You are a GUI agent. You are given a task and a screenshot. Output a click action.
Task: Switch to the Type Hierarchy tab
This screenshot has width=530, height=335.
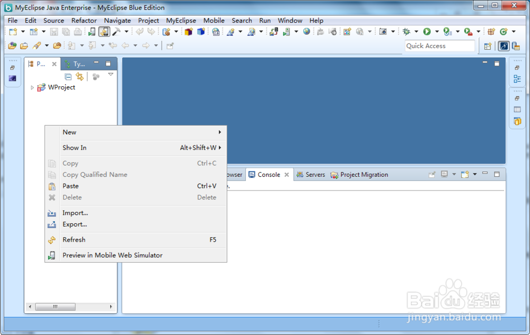(x=75, y=64)
